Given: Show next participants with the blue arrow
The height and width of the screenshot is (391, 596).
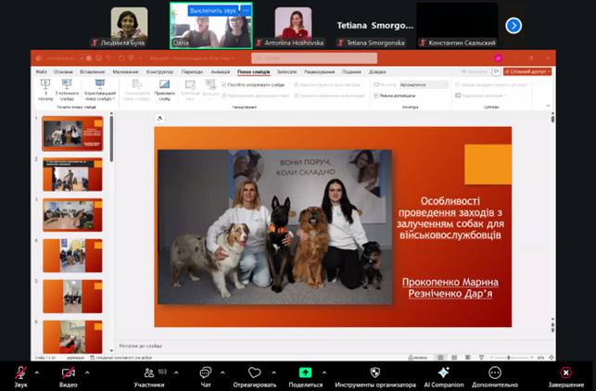Looking at the screenshot, I should pos(514,25).
